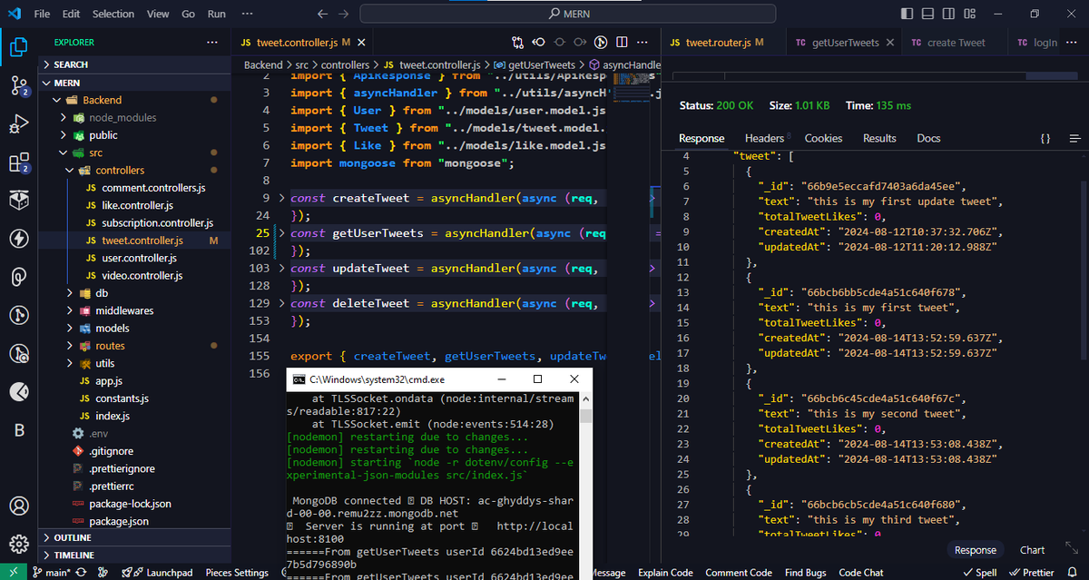Open like.controller.js in Explorer

[137, 205]
